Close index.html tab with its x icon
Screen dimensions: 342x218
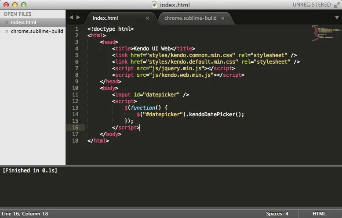point(147,18)
